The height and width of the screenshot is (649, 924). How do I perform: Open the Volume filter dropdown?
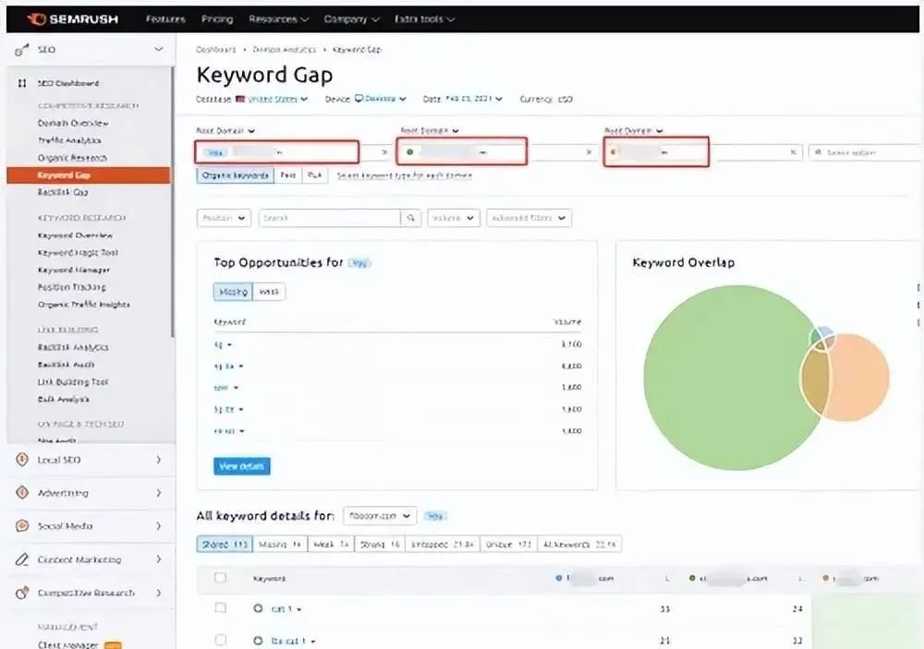point(453,218)
